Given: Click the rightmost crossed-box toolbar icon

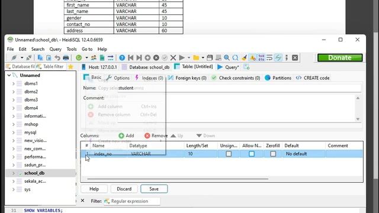Looking at the screenshot, I should coord(295,58).
